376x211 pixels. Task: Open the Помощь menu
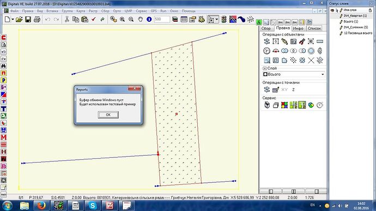coord(189,11)
